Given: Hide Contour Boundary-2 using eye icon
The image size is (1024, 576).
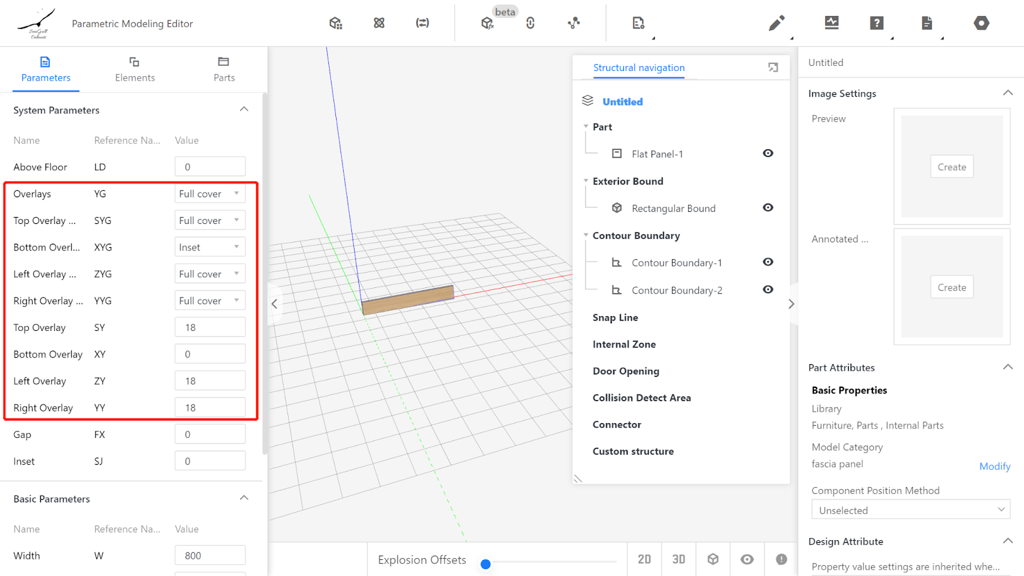Looking at the screenshot, I should [x=768, y=290].
